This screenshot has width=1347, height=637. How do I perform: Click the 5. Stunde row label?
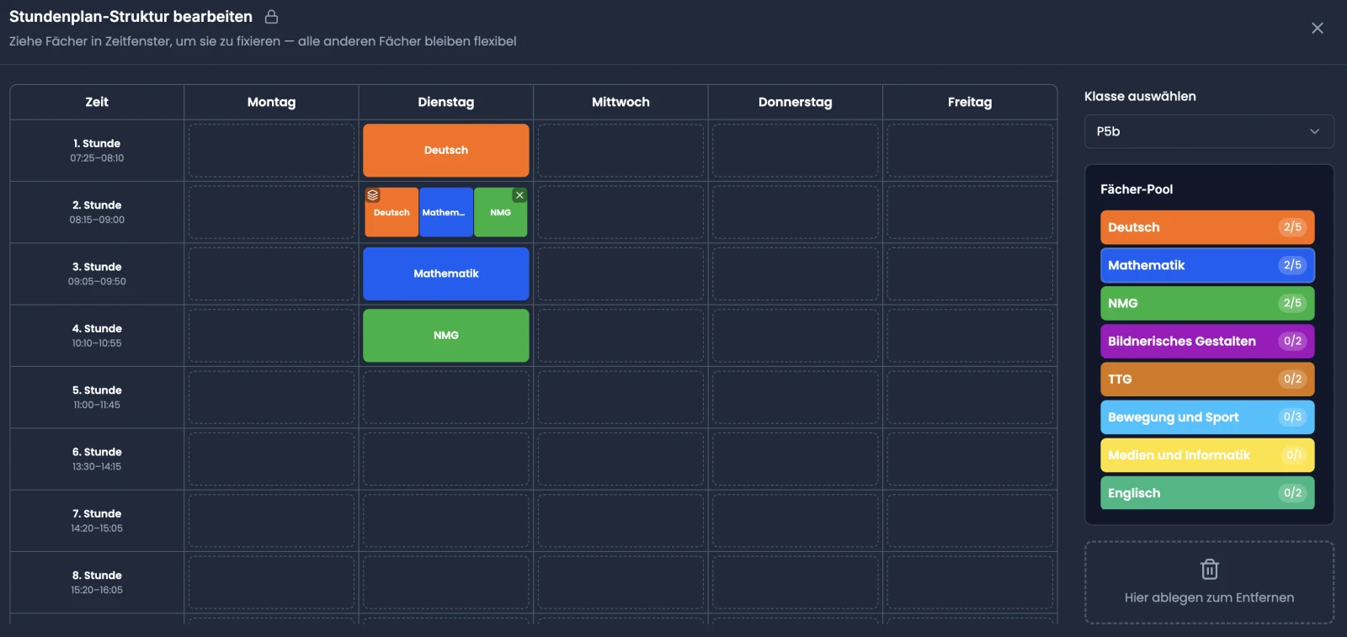point(97,390)
